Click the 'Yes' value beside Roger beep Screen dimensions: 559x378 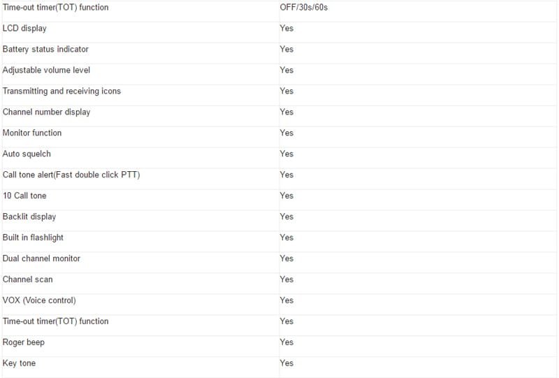pos(286,342)
